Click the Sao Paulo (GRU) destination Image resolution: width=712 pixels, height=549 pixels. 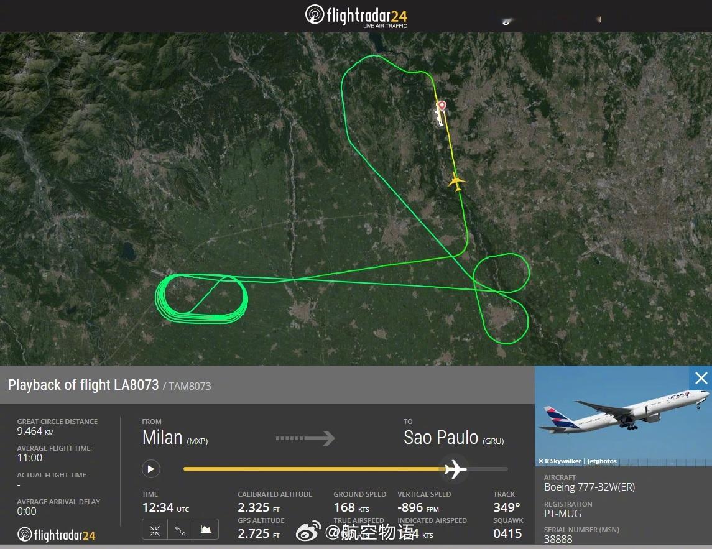click(453, 438)
